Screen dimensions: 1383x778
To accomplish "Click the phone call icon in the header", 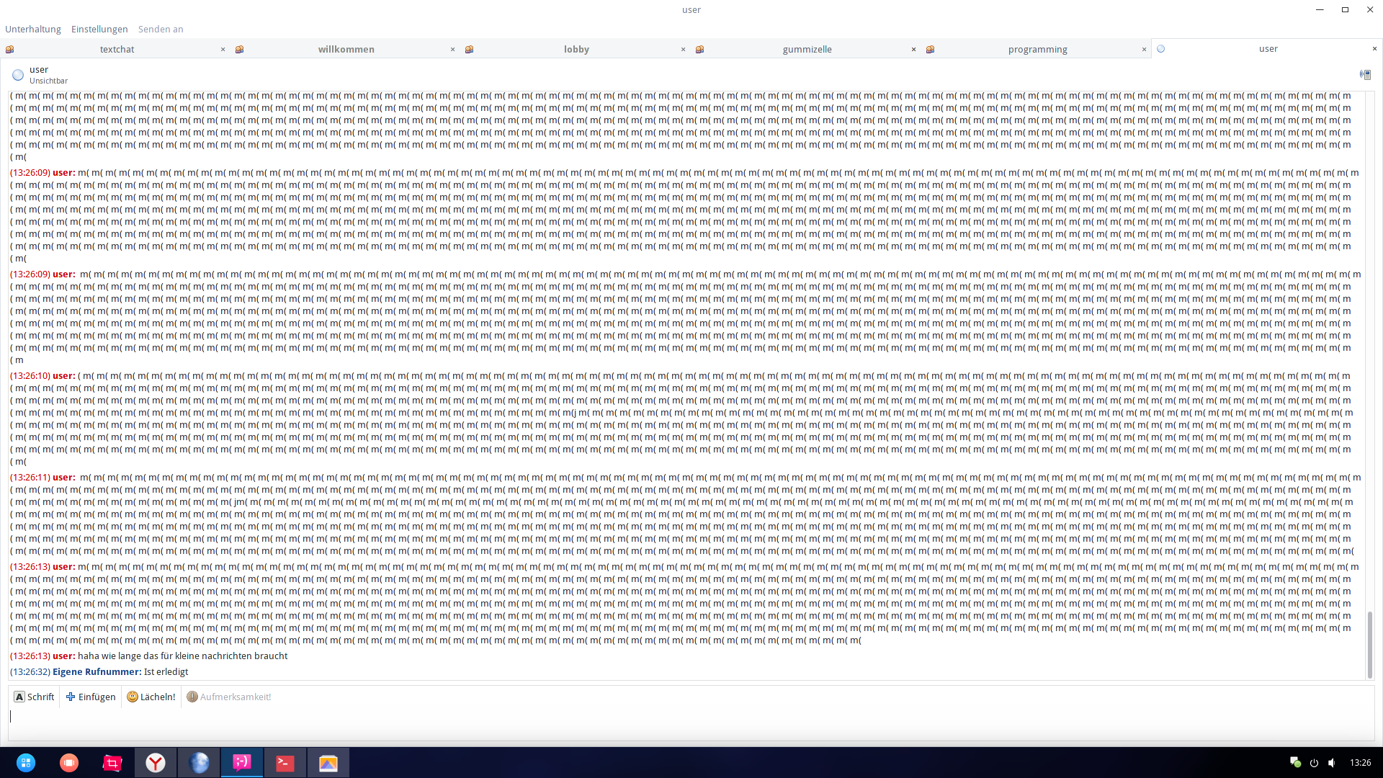I will tap(1364, 74).
